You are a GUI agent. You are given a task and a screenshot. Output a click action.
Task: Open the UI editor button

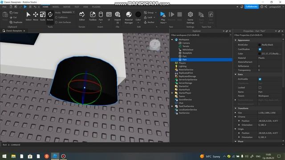pyautogui.click(x=109, y=16)
